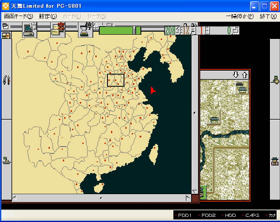The image size is (280, 222).
Task: Open the 画面モード(S) menu
Action: 18,16
